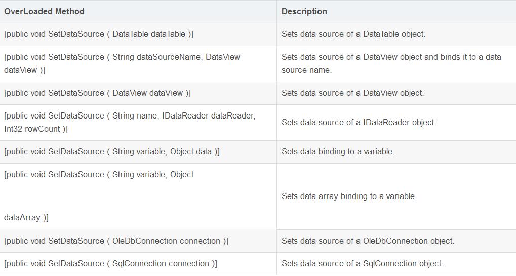Select the SetDataSource DataTable dataTable method cell

click(x=99, y=34)
